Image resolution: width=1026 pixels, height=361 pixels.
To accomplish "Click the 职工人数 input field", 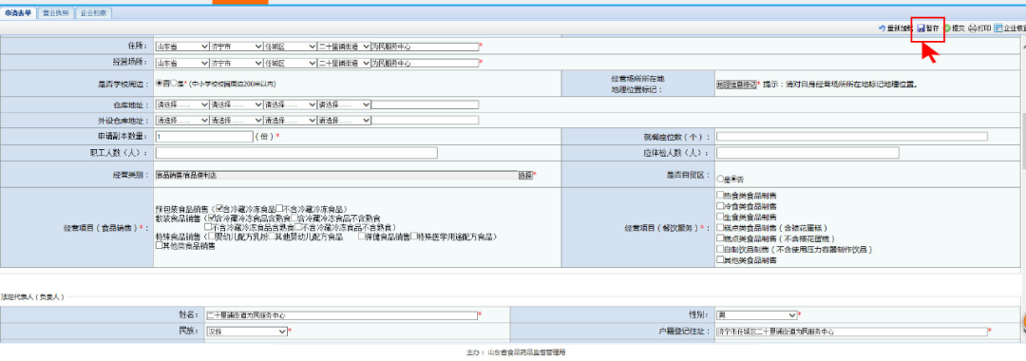I will tap(296, 152).
